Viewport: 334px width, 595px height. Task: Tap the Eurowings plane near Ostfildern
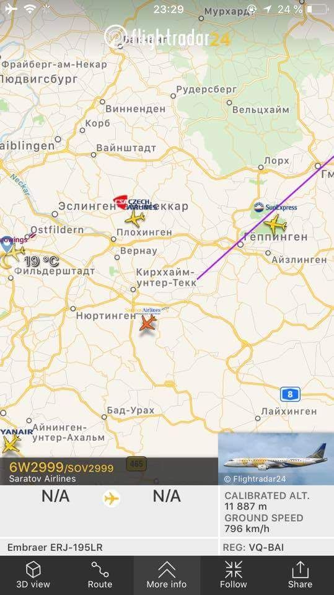point(15,251)
